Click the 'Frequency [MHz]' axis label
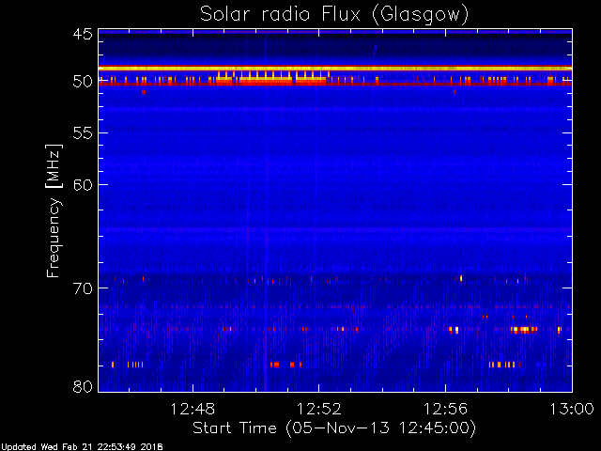Viewport: 601px width, 451px height. coord(54,210)
